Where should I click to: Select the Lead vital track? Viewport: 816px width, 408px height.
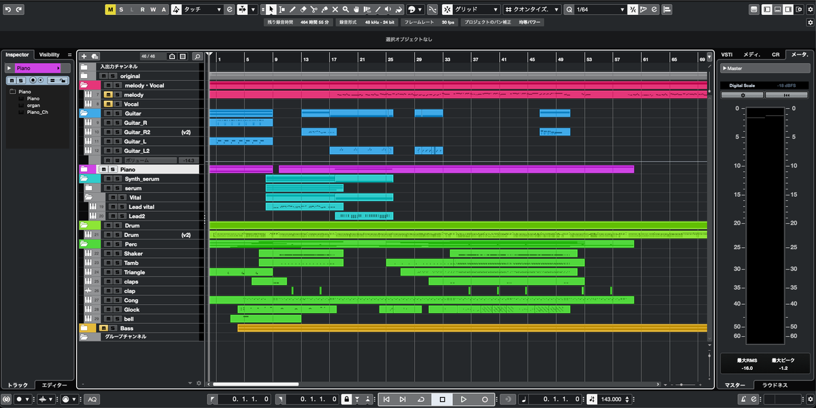click(x=141, y=206)
